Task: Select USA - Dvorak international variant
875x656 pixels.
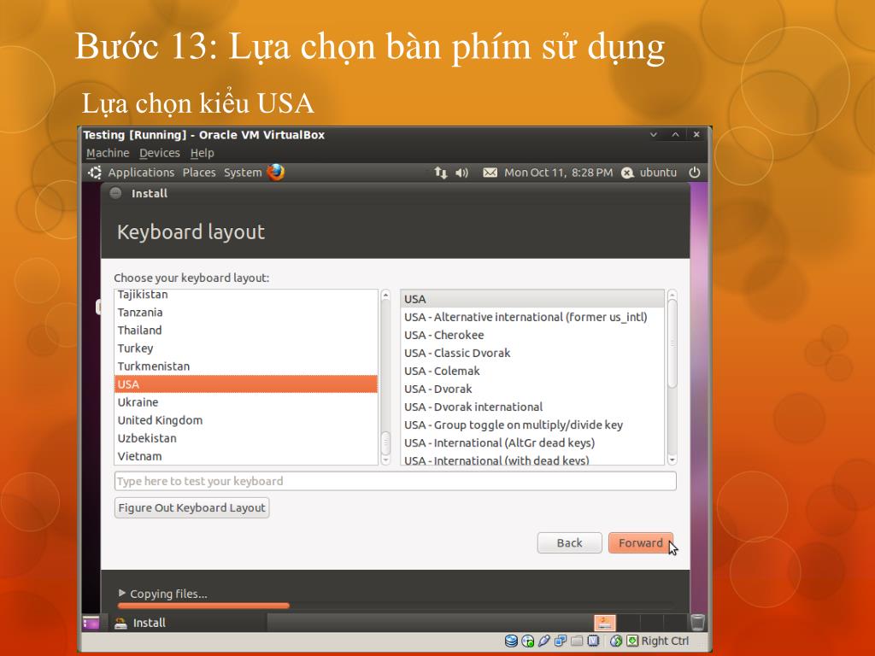Action: [x=533, y=407]
